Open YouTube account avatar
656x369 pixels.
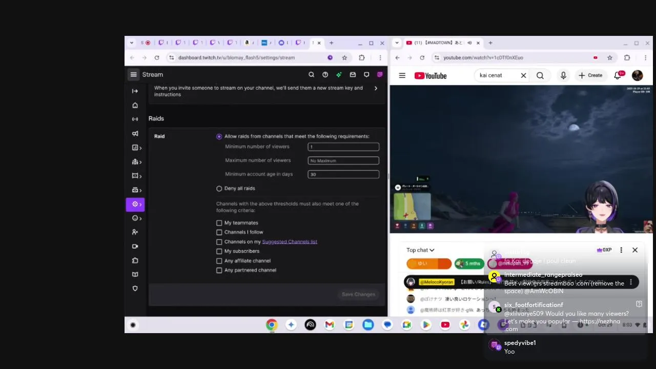coord(638,75)
